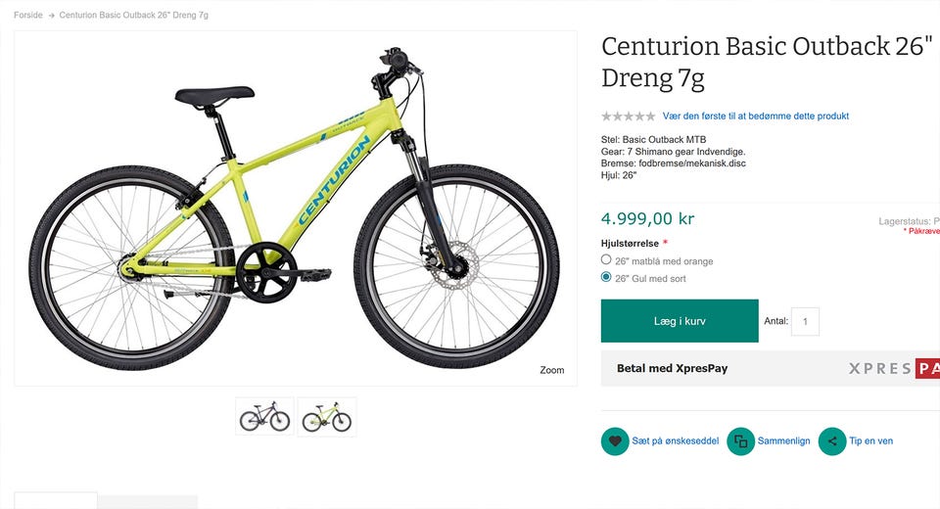The height and width of the screenshot is (509, 940).
Task: Click the XpresPay logo
Action: [x=893, y=369]
